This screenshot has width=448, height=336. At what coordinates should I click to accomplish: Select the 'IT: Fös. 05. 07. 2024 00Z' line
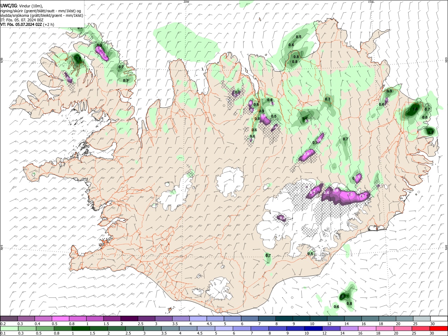[x=22, y=20]
